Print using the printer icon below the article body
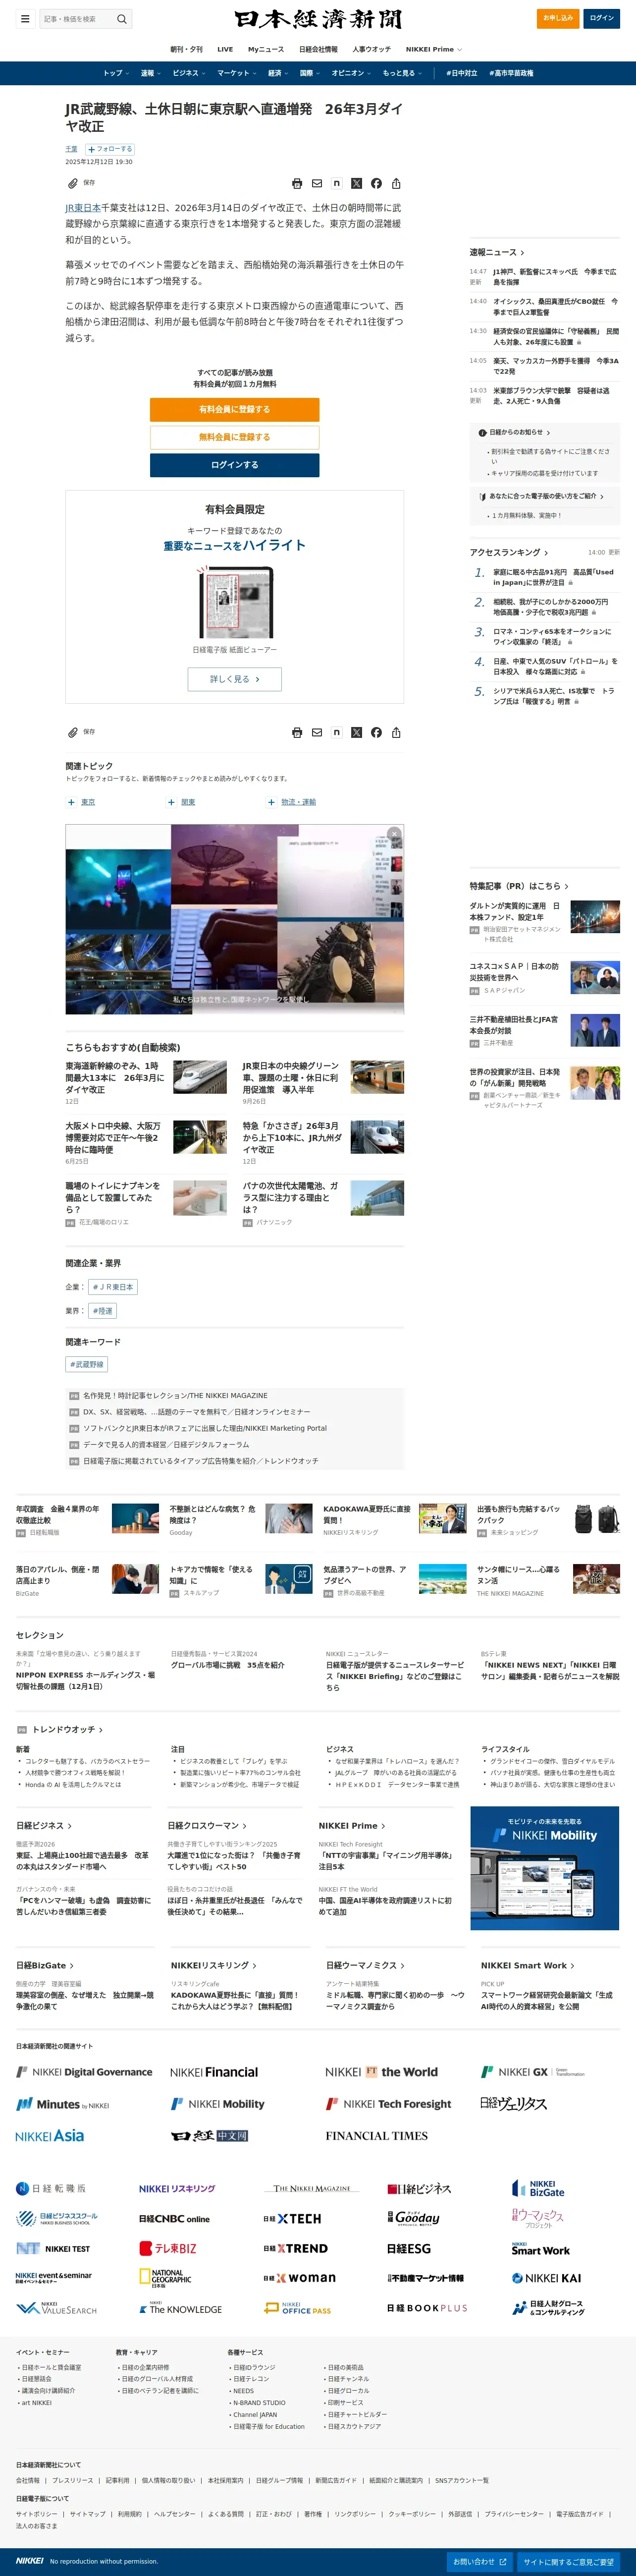The width and height of the screenshot is (636, 2576). (297, 733)
